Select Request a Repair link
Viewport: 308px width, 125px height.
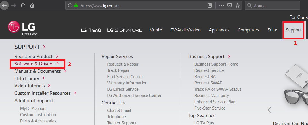(123, 64)
